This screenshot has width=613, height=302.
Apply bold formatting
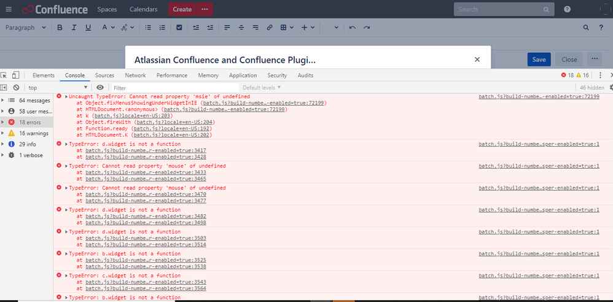tap(60, 28)
